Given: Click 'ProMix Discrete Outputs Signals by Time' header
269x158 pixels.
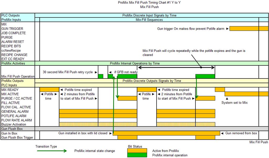Looking at the screenshot, I should point(152,81).
